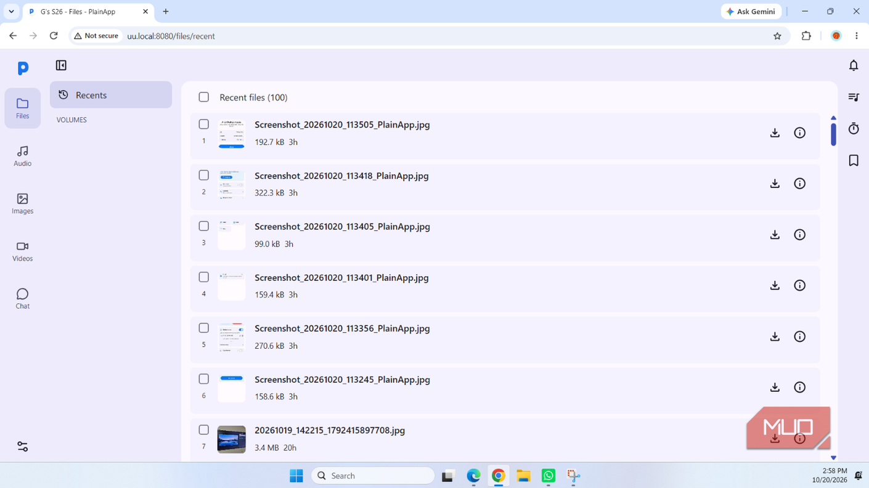Click the address bar URL field
The height and width of the screenshot is (488, 869).
point(429,36)
